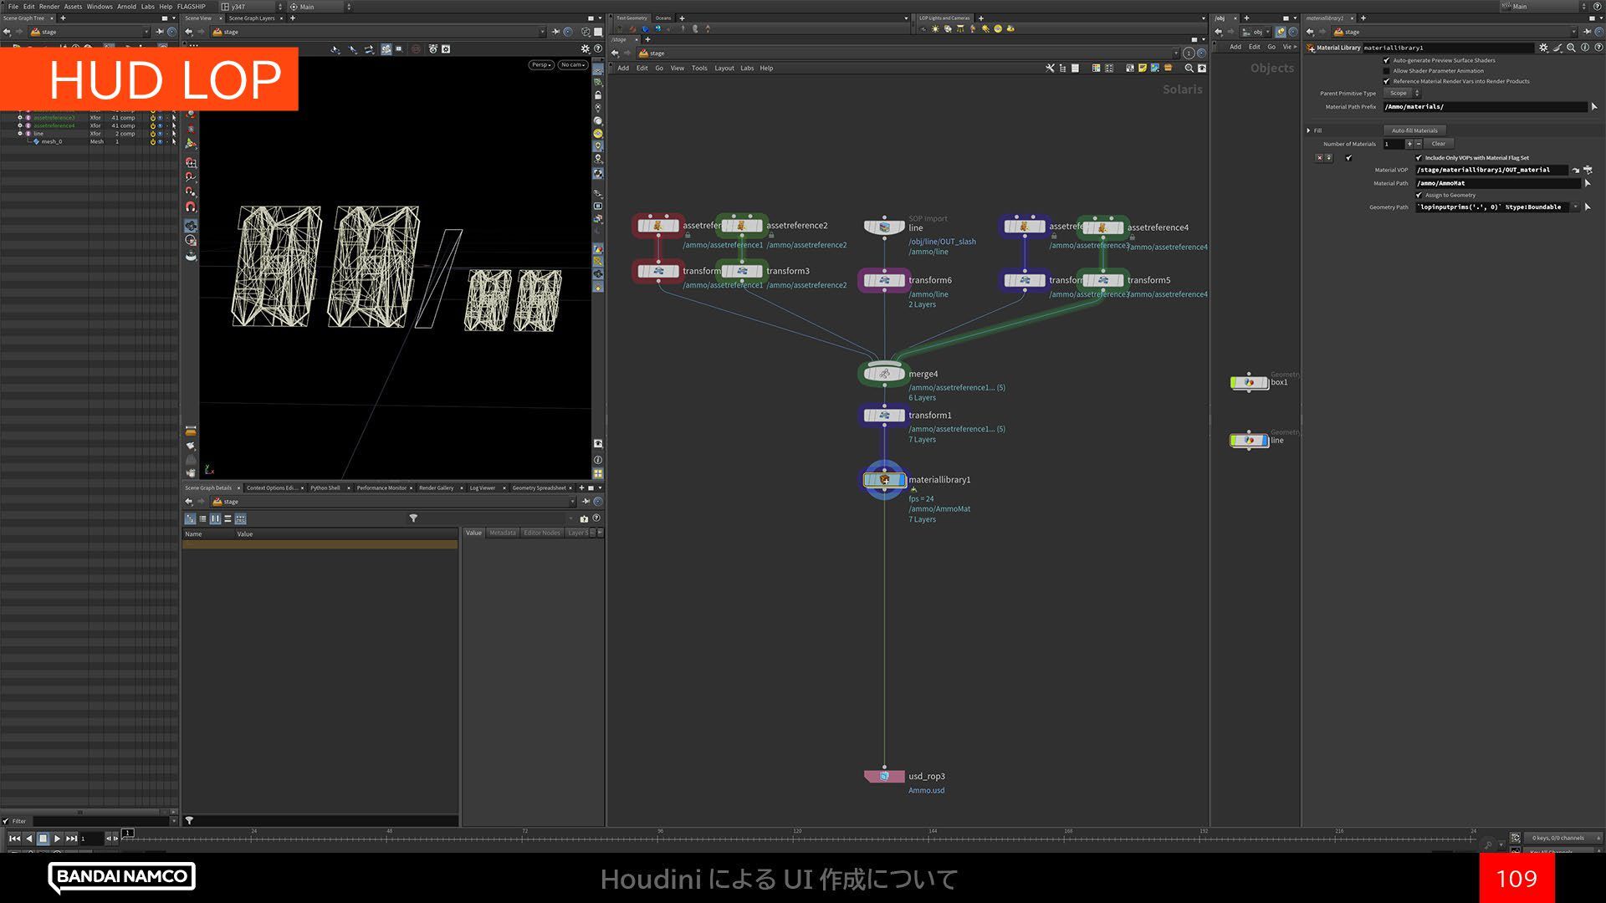Switch to the Geometry Spreadsheet tab
This screenshot has height=903, width=1606.
coord(539,487)
